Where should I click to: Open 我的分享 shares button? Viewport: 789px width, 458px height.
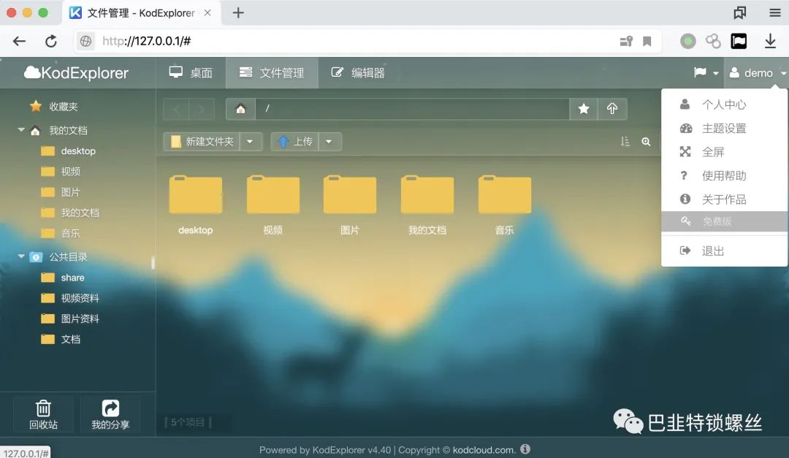(110, 415)
